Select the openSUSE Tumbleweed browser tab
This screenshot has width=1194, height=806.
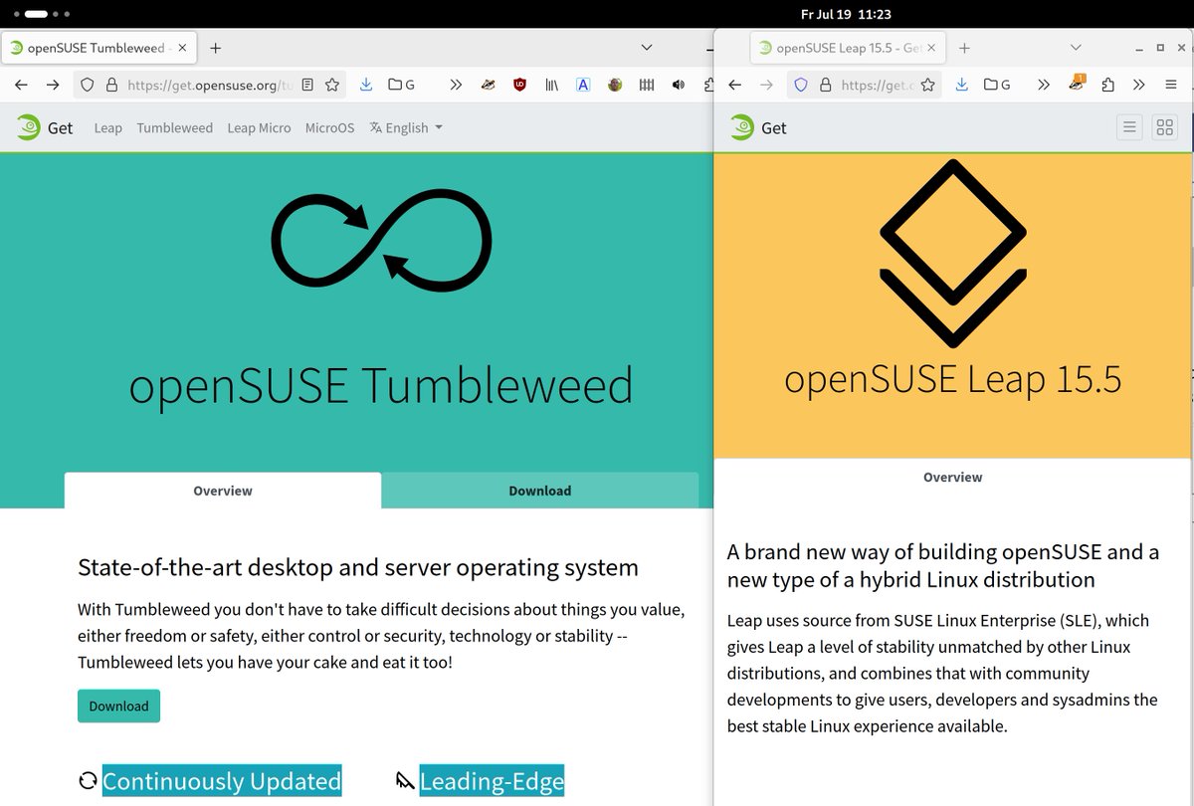[x=99, y=47]
